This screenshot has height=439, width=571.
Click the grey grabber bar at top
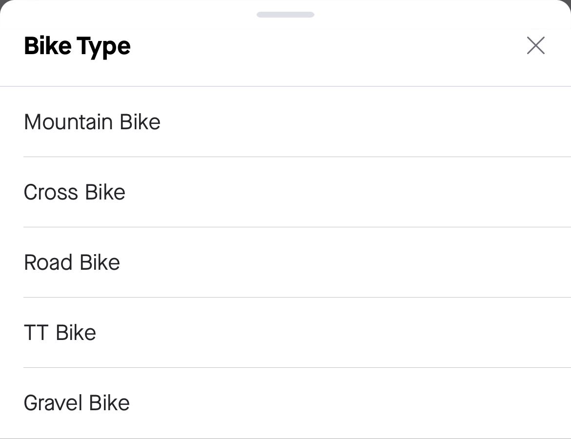[x=285, y=15]
